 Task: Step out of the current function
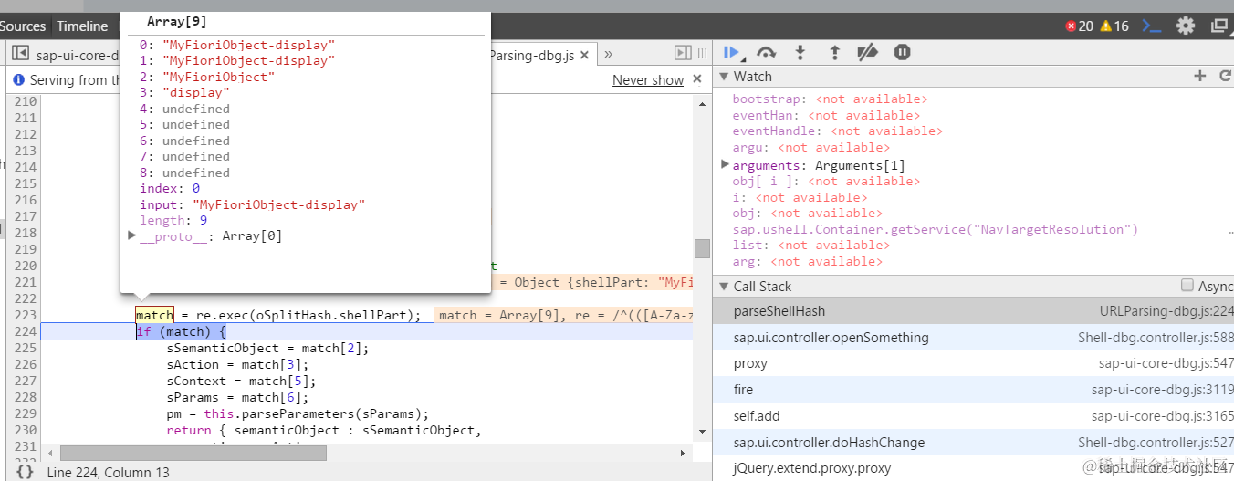834,53
